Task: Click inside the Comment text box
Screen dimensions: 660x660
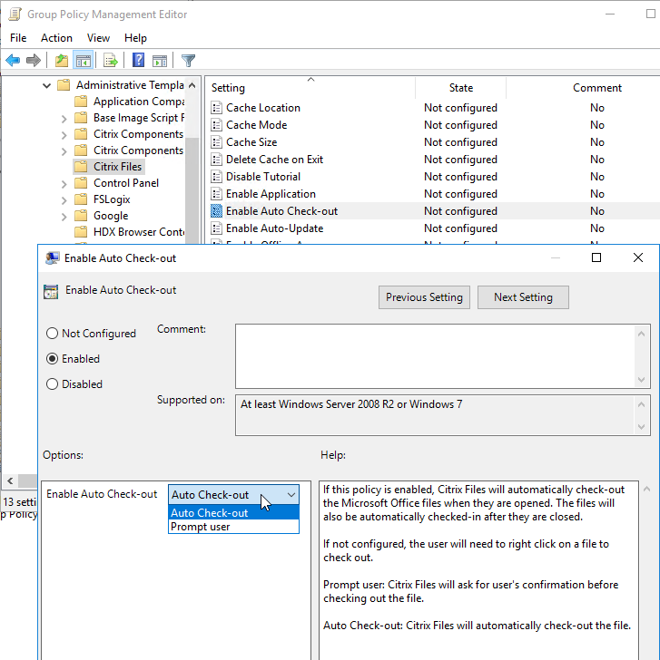Action: pos(435,356)
